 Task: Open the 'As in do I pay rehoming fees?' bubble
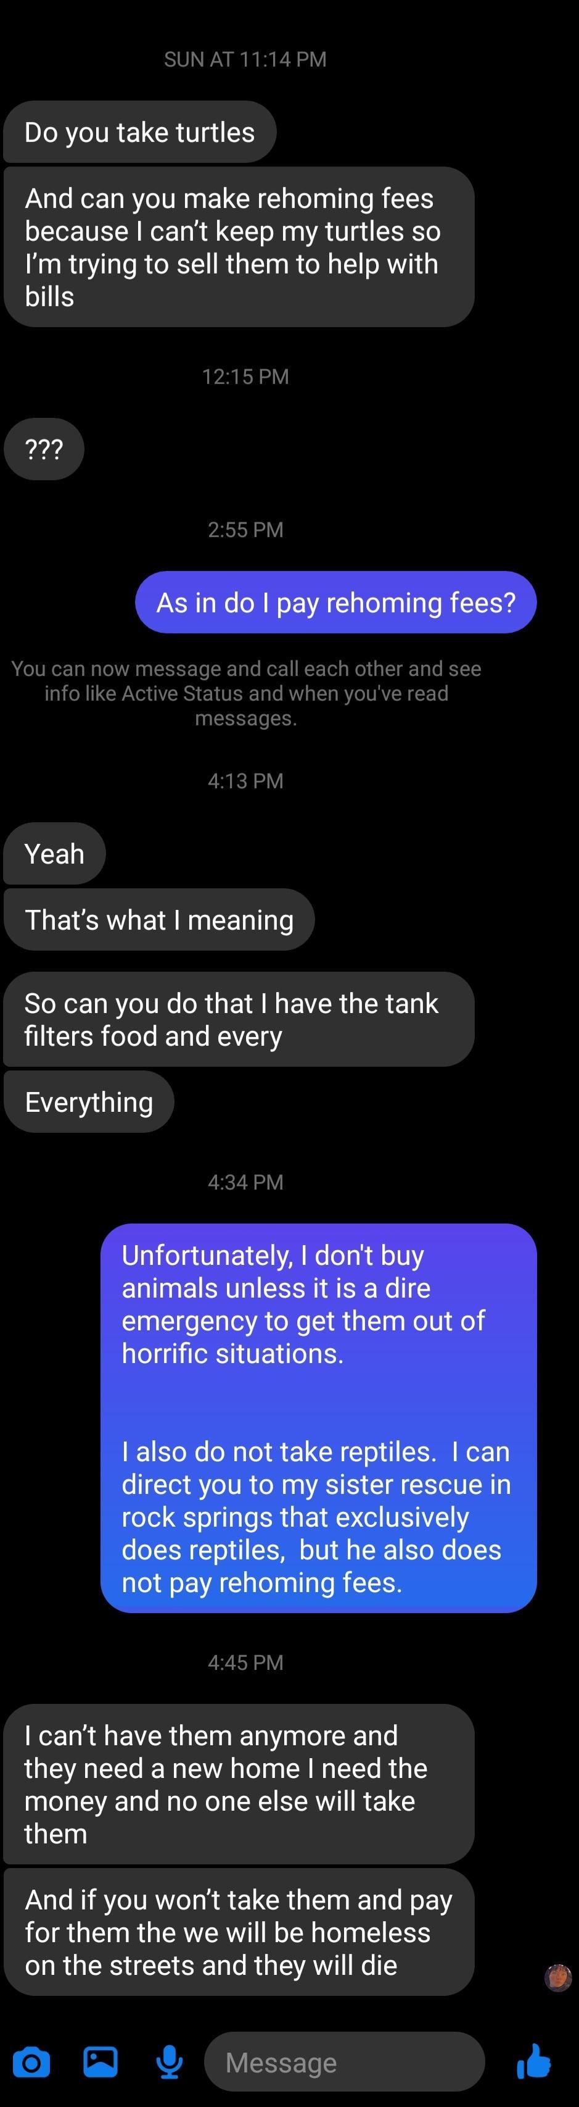(335, 603)
